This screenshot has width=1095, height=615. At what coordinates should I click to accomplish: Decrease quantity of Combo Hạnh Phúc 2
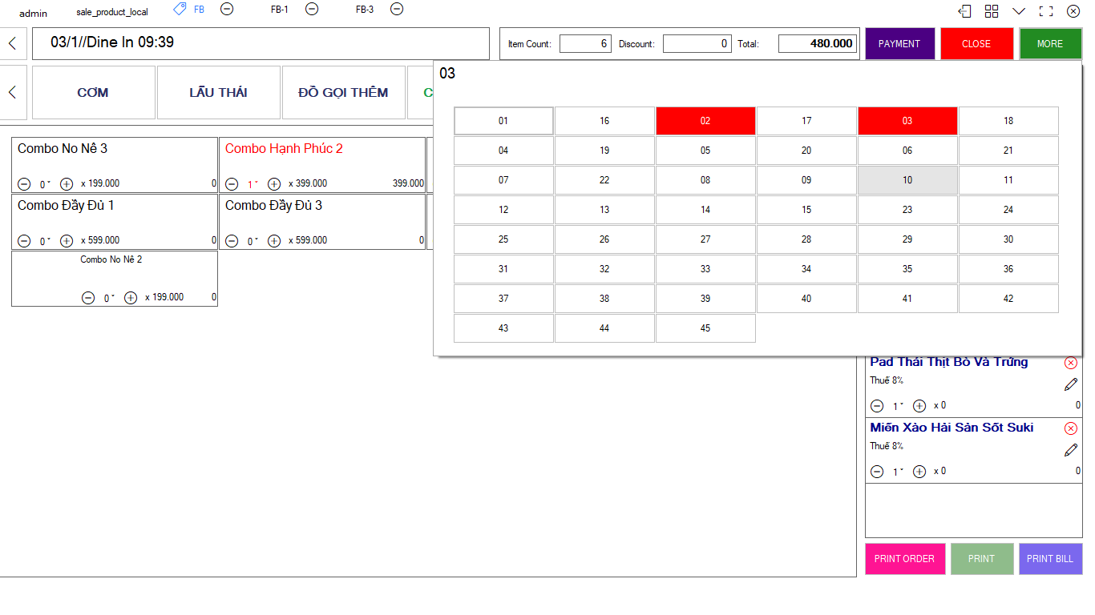[x=232, y=184]
